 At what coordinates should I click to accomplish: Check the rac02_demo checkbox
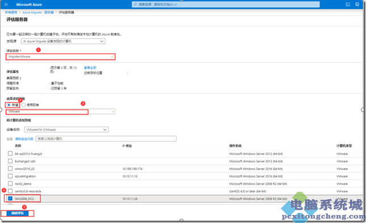[10, 183]
